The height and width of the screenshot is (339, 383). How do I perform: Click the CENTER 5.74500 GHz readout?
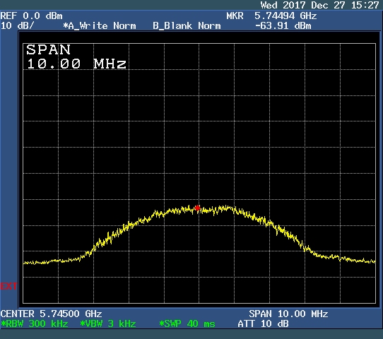click(51, 314)
